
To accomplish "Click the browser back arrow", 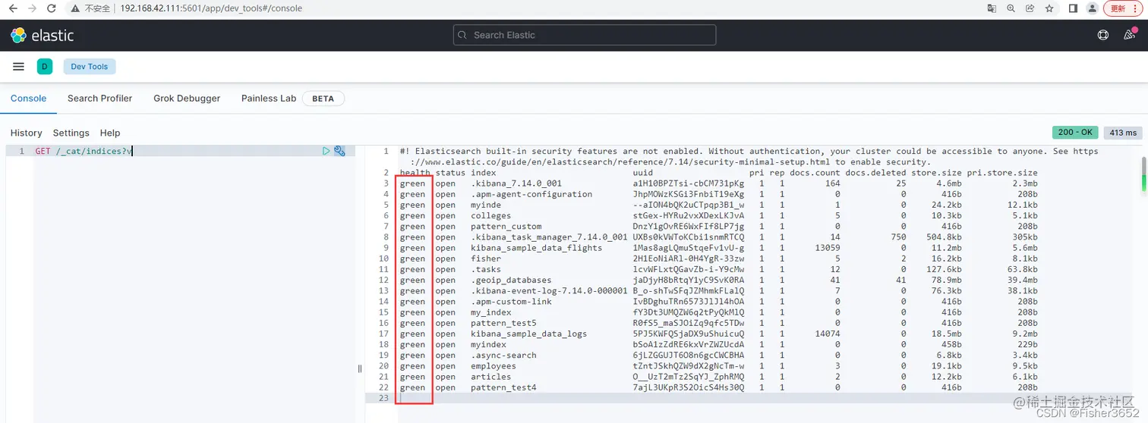I will pos(13,8).
